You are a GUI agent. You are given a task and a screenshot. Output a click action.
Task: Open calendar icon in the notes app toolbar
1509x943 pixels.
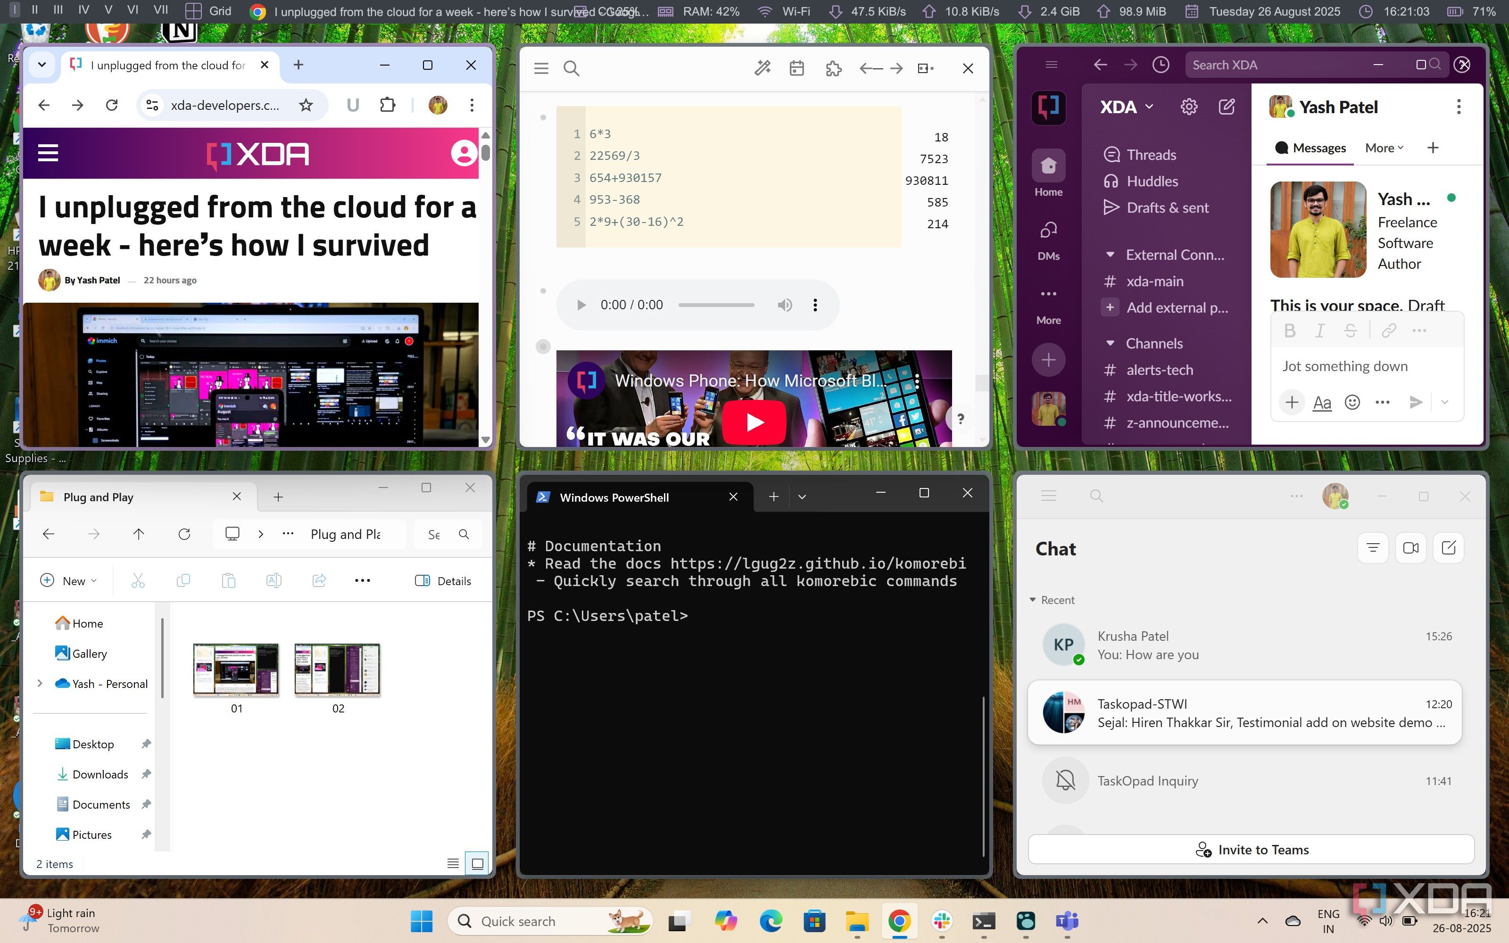point(796,68)
